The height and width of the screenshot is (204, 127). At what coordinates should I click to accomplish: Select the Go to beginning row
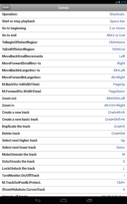tap(63, 28)
